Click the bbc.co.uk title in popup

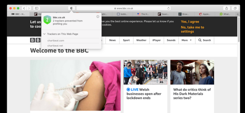click(x=59, y=18)
